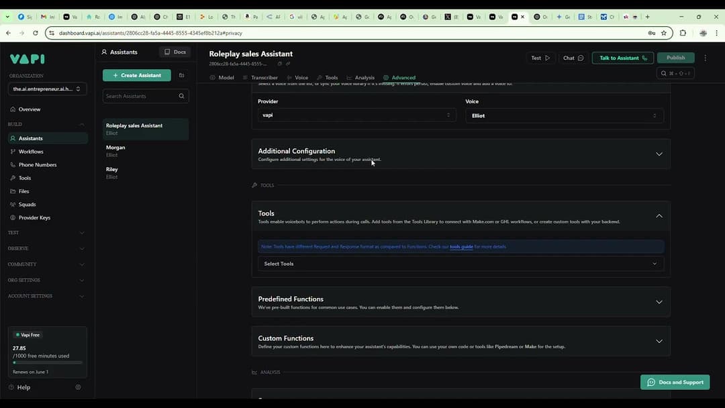Open the three-dot more options menu
Viewport: 725px width, 408px height.
(x=705, y=58)
